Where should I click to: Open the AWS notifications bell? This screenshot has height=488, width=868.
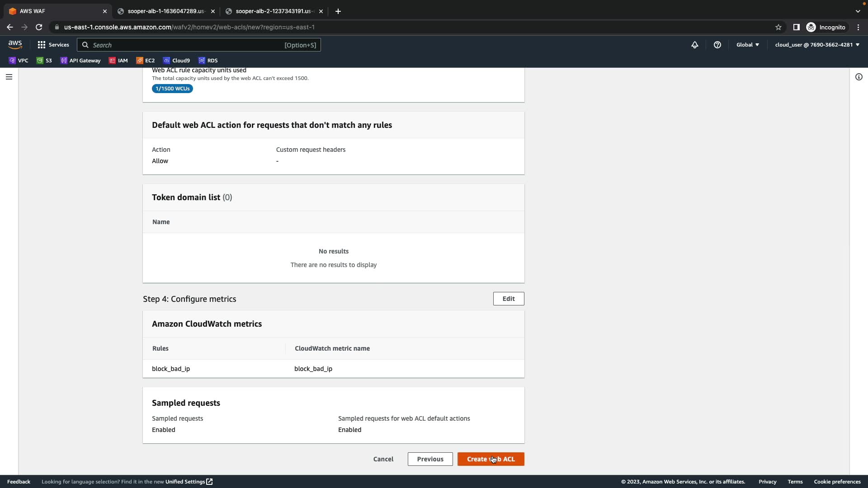(695, 45)
